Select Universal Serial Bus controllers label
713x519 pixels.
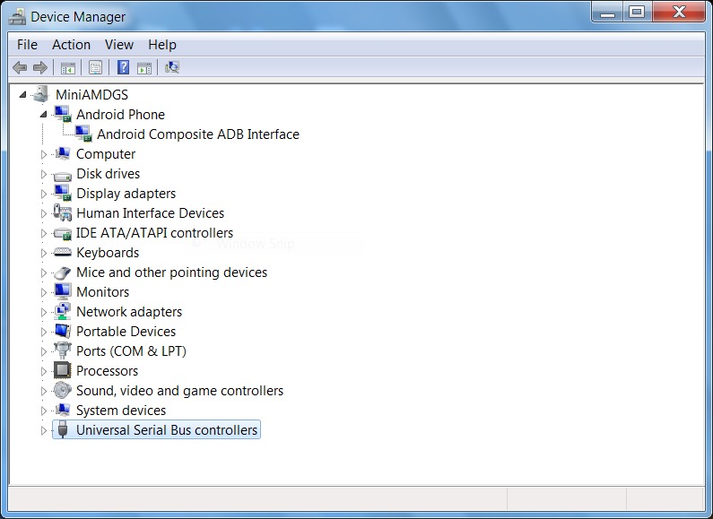(x=167, y=430)
